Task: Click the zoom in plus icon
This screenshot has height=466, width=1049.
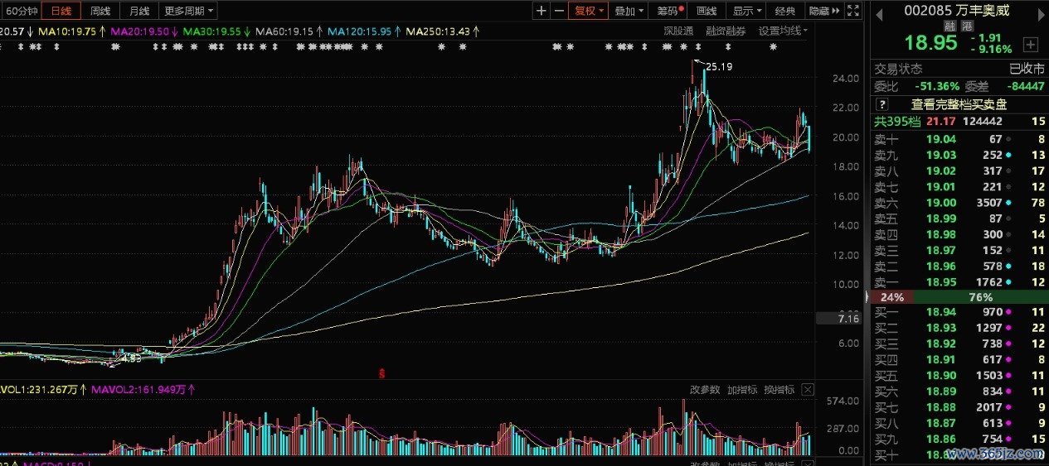Action: tap(541, 11)
